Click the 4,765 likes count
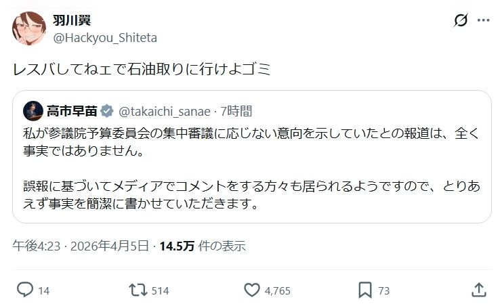Screen dimensions: 502x306 click(277, 291)
